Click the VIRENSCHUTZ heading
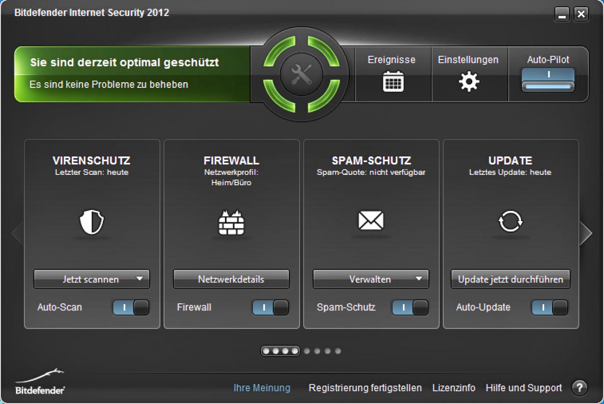604x404 pixels. [x=92, y=161]
